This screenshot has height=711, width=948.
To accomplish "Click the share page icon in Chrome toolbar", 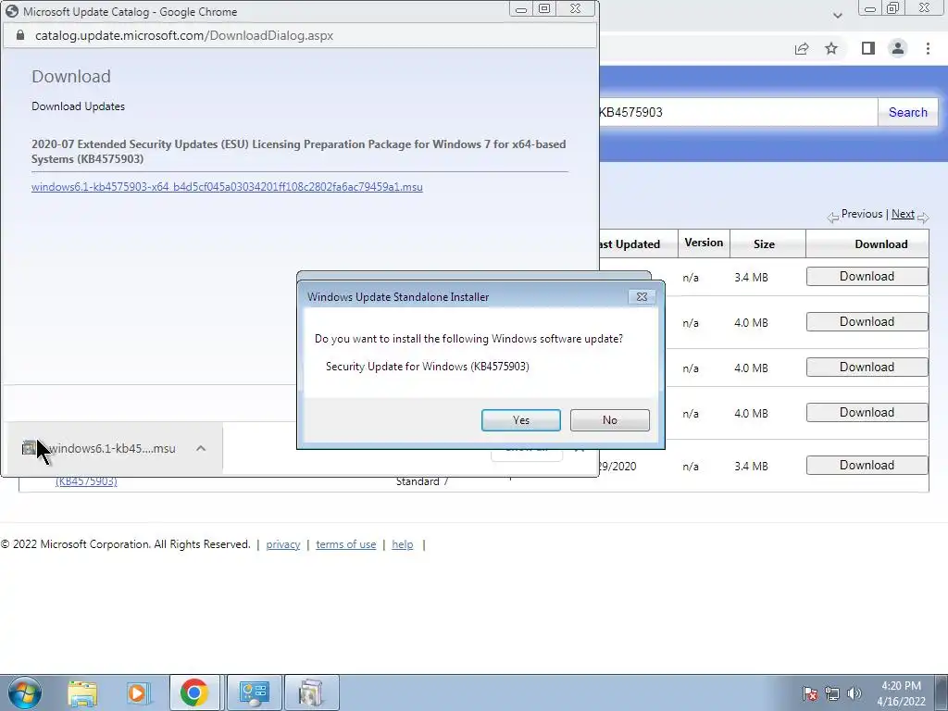I will coord(802,48).
